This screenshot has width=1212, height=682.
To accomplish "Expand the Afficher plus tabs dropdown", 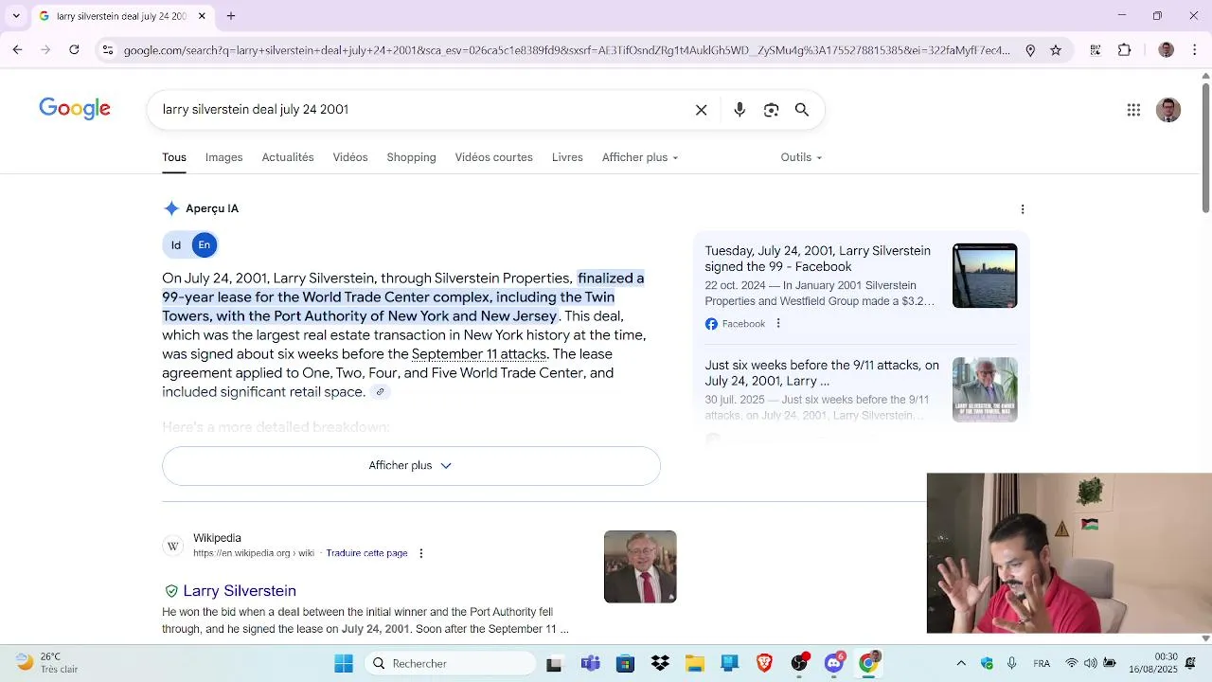I will click(640, 157).
